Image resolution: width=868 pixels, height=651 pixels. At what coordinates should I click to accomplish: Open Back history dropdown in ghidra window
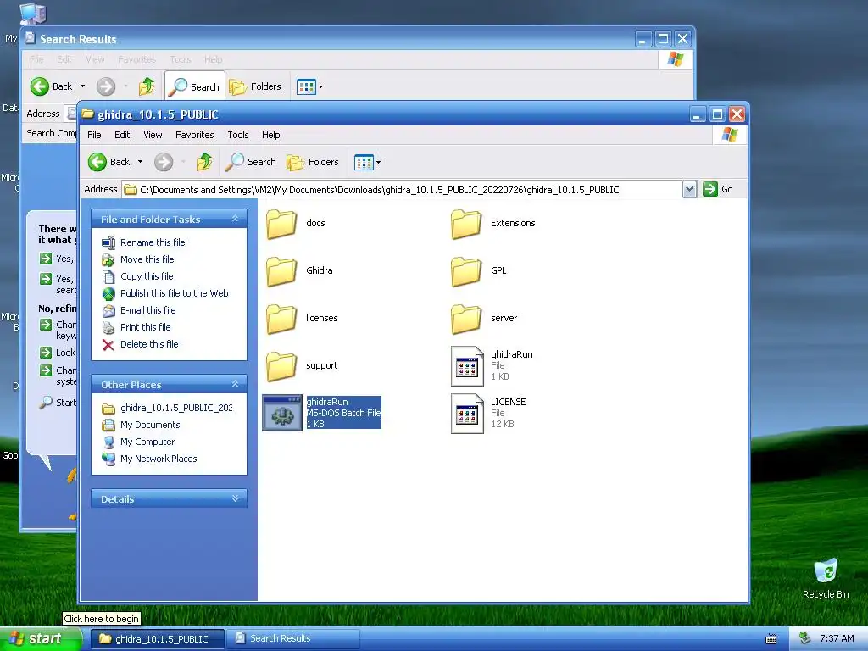coord(140,162)
